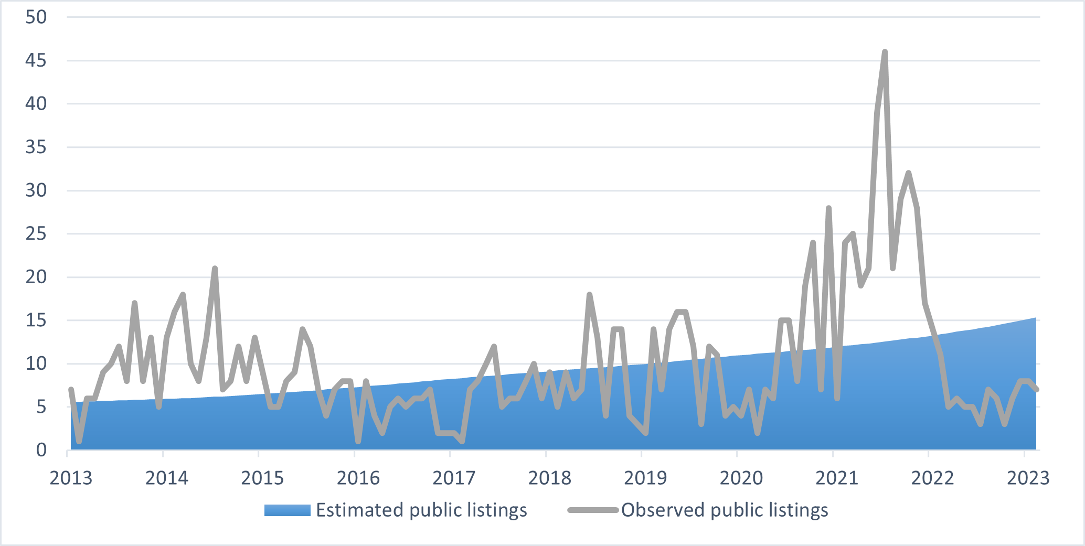Click the 2013 x-axis label
This screenshot has height=546, width=1085.
[71, 478]
